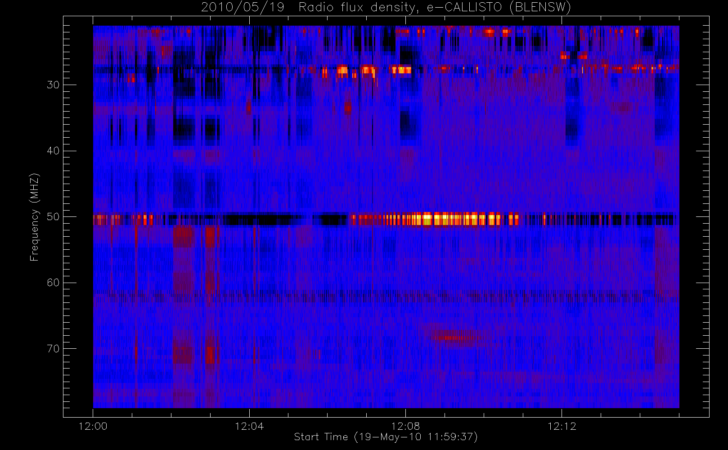Image resolution: width=728 pixels, height=450 pixels.
Task: Click the 12:04 time tick label
Action: pos(249,426)
